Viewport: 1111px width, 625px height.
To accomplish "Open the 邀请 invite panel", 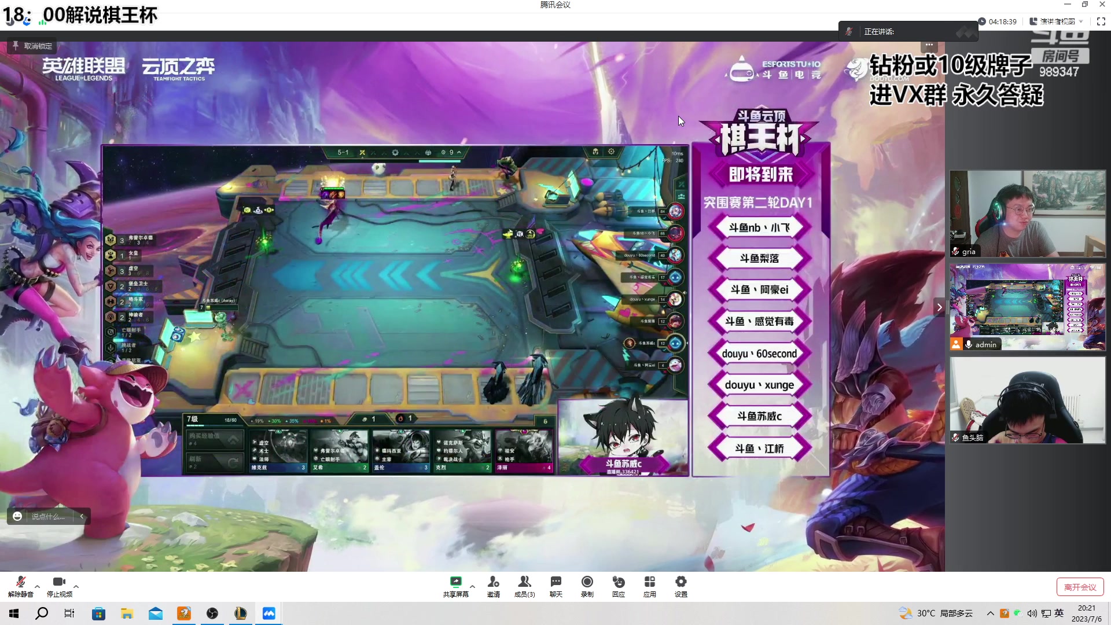I will click(494, 586).
